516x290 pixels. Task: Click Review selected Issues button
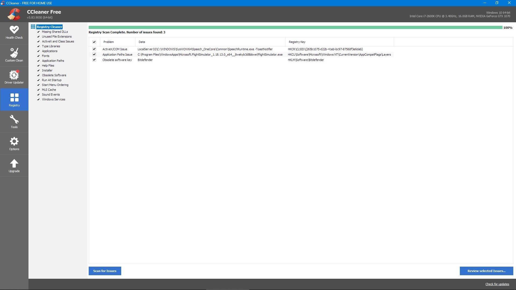[x=487, y=271]
